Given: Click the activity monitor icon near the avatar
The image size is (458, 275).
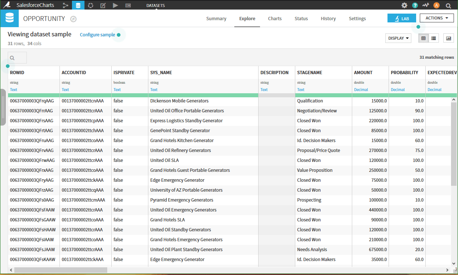Looking at the screenshot, I should point(425,5).
